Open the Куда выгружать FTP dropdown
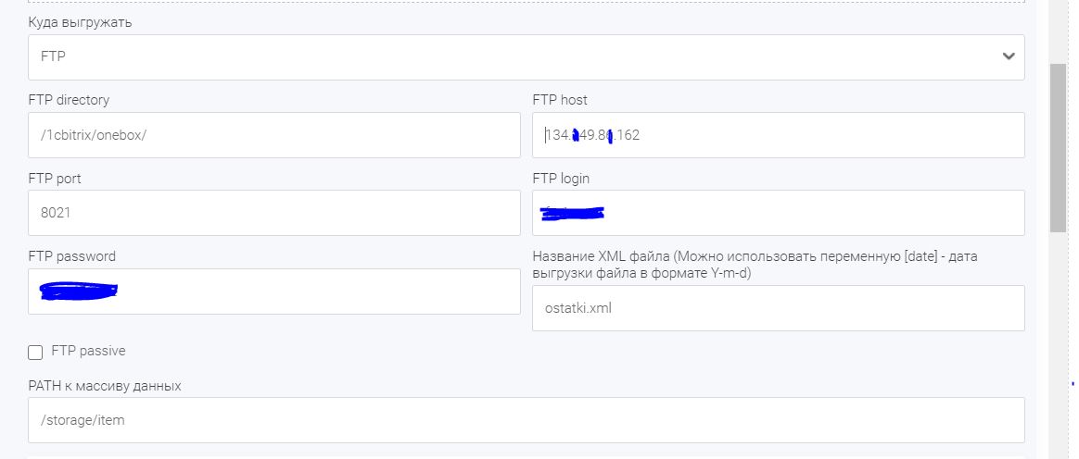This screenshot has height=459, width=1079. (526, 57)
